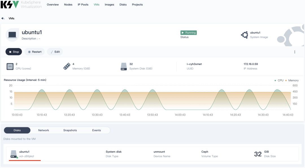The width and height of the screenshot is (305, 168).
Task: Click the Memory RAM stick icon
Action: pos(67,66)
